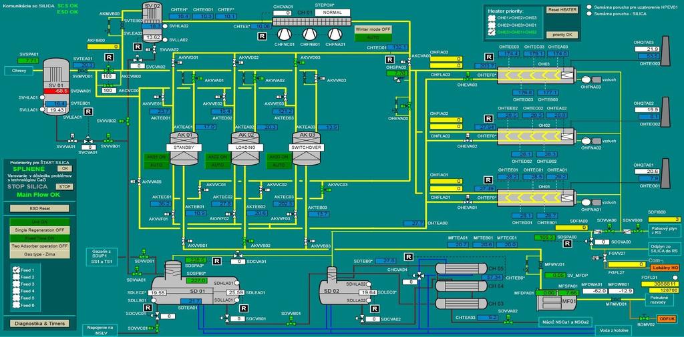Click control valve SVCVA01
The height and width of the screenshot is (337, 684).
point(88,140)
